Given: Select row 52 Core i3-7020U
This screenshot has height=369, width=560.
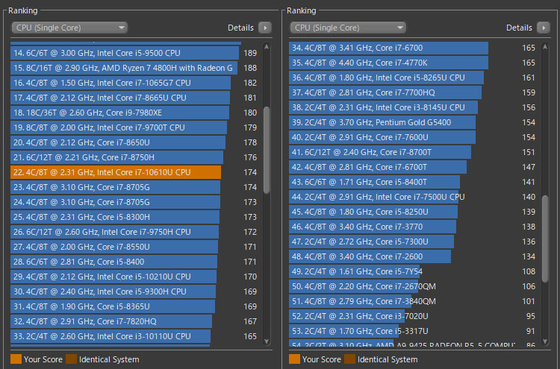Looking at the screenshot, I should pos(412,316).
